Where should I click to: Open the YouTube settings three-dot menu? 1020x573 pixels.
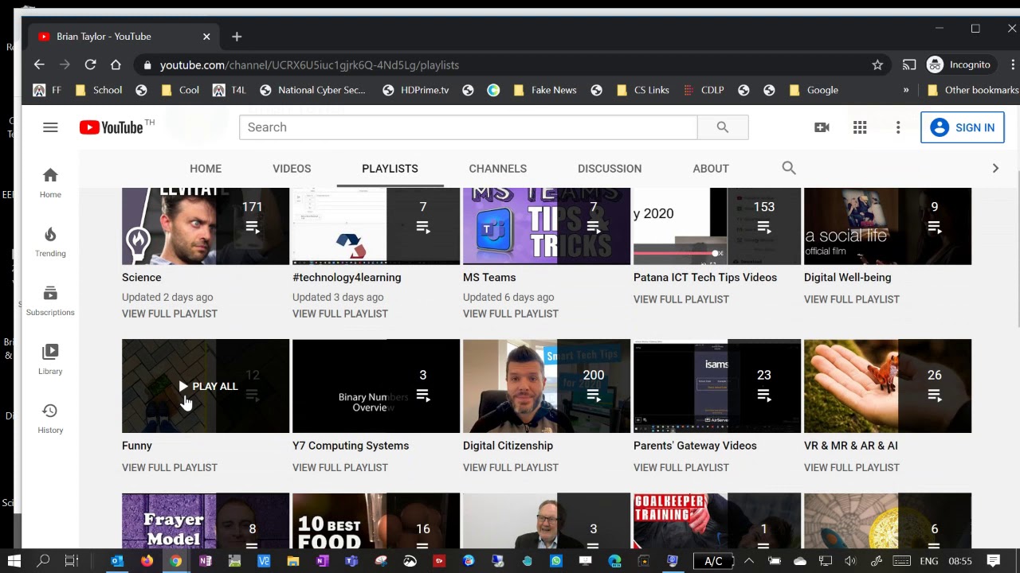(x=898, y=127)
